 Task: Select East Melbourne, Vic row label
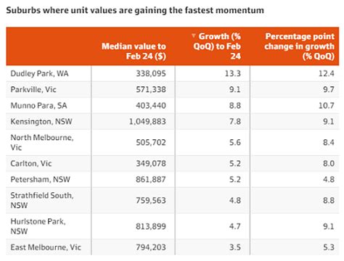coord(46,247)
